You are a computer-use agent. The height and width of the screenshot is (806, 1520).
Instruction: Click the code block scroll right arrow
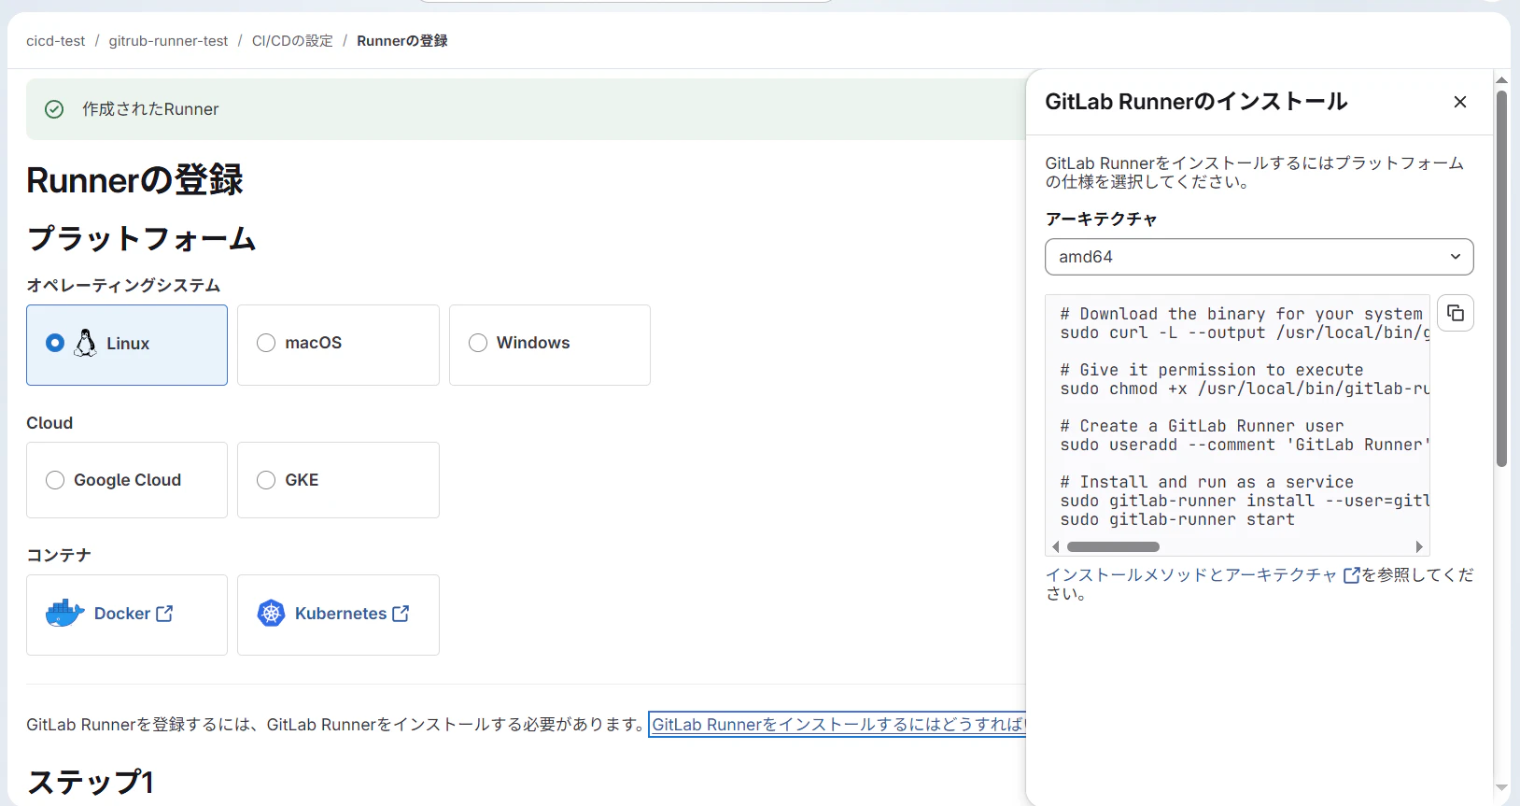pos(1419,547)
